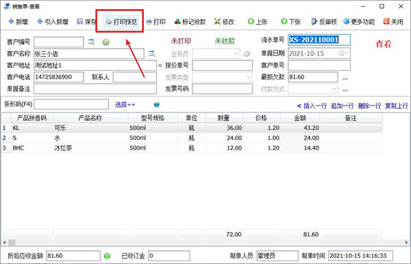Save the order with the 保存 button
This screenshot has width=411, height=264.
(86, 21)
